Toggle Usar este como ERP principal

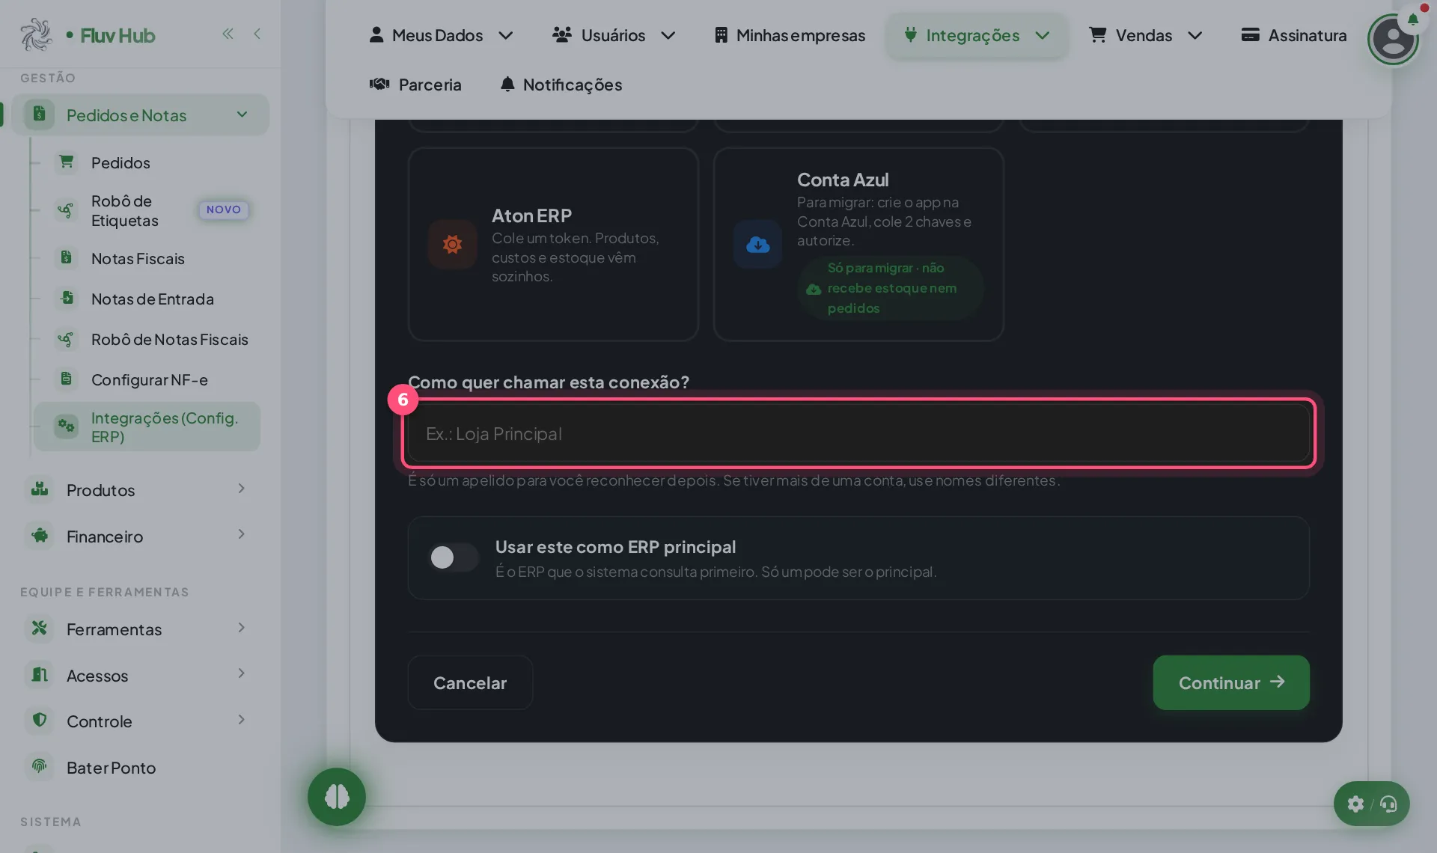coord(454,557)
